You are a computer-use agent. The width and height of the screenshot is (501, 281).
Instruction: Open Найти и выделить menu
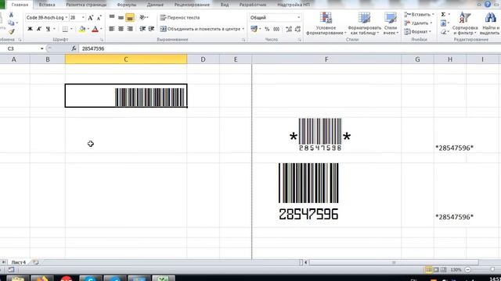[490, 23]
